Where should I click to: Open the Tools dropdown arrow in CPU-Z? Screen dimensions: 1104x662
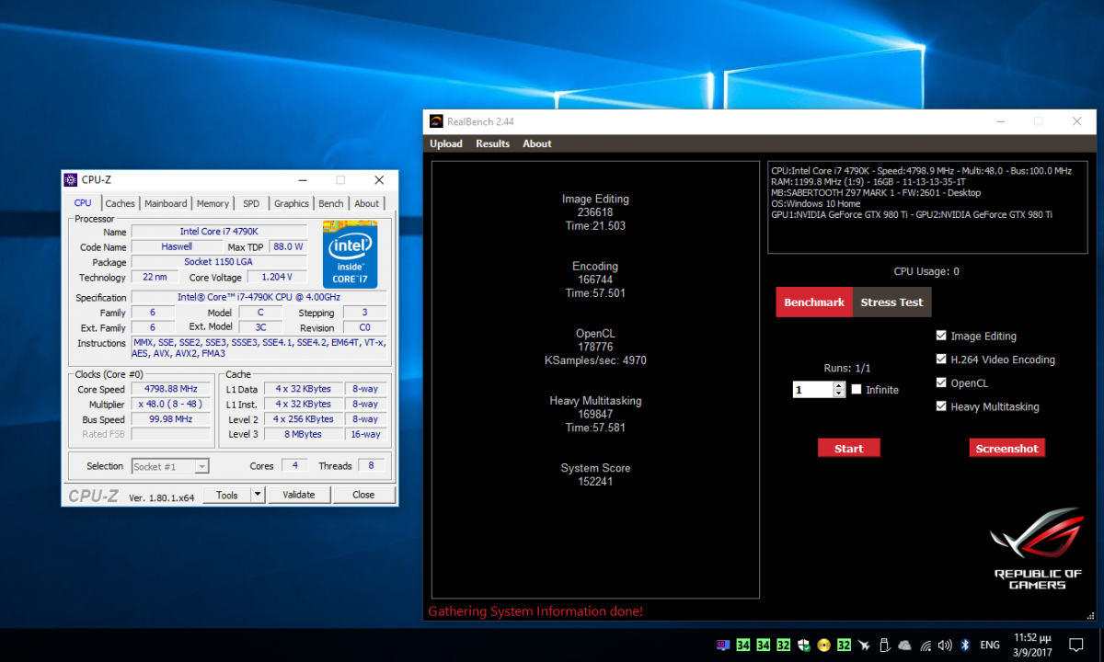tap(258, 495)
